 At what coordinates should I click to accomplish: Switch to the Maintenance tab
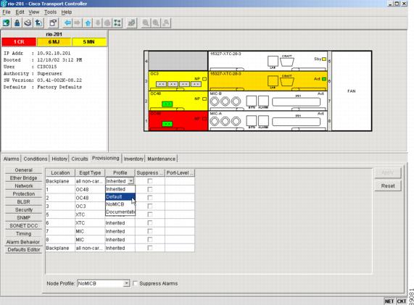162,159
